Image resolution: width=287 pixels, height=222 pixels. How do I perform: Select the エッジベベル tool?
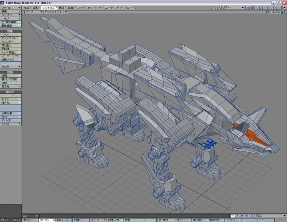coord(11,38)
